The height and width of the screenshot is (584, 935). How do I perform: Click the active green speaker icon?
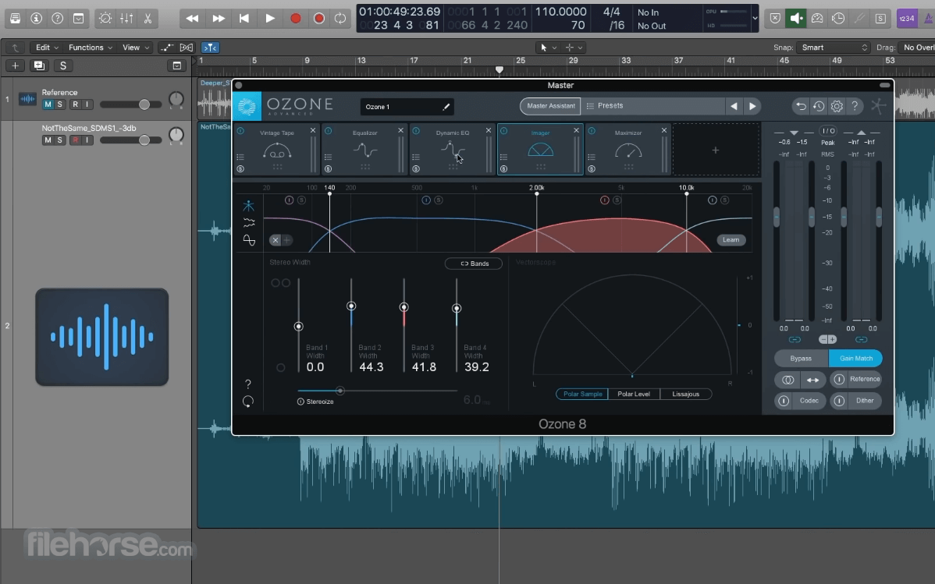(796, 19)
